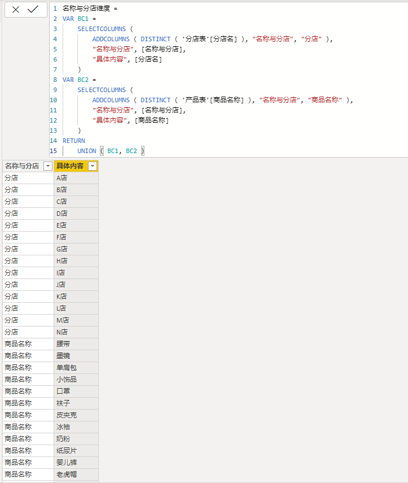Select cell J店

pyautogui.click(x=76, y=285)
